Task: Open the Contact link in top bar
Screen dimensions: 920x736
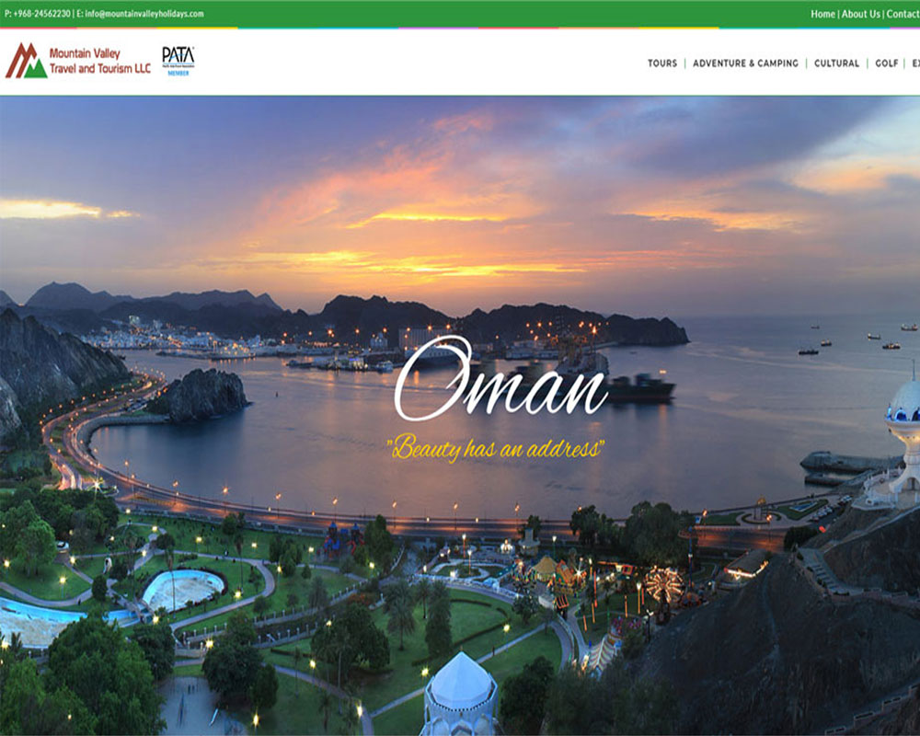Action: 903,14
